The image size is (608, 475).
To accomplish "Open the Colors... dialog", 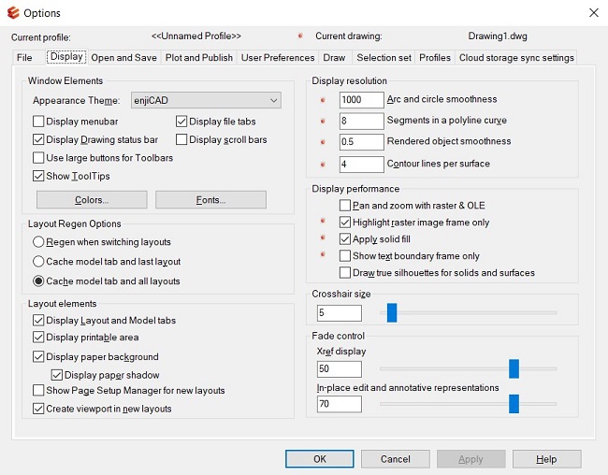I will (x=92, y=200).
